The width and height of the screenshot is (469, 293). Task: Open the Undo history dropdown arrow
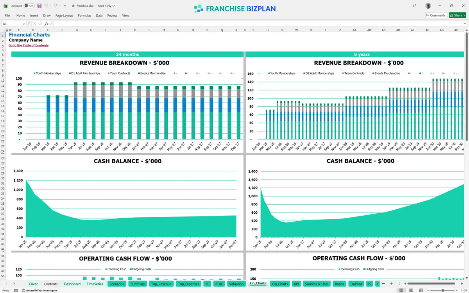coord(51,6)
